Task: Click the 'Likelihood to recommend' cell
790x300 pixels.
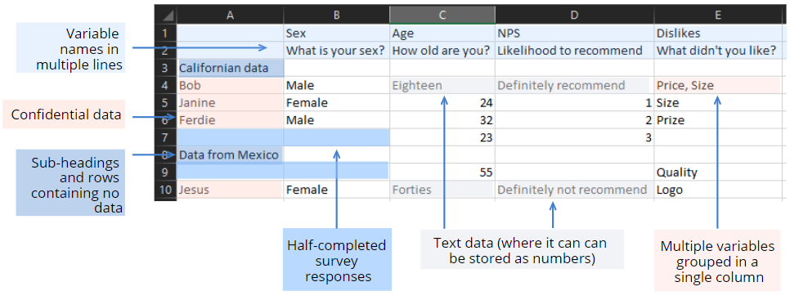Action: tap(574, 51)
